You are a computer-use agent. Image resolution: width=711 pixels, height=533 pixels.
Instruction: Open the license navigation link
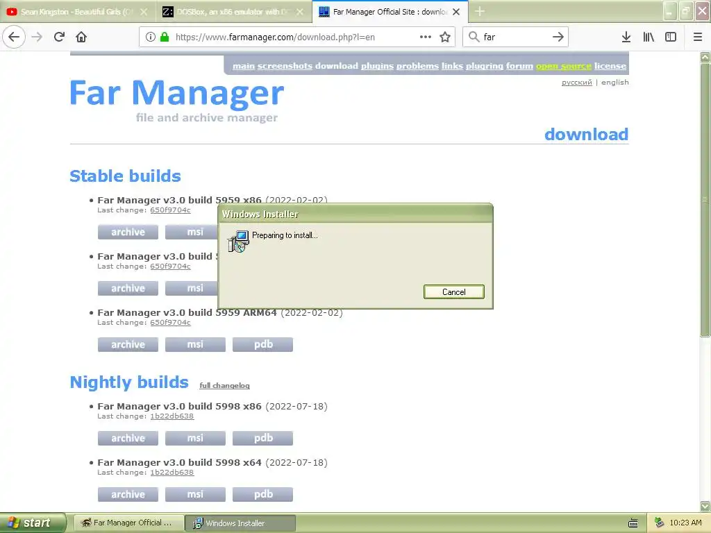pyautogui.click(x=610, y=66)
